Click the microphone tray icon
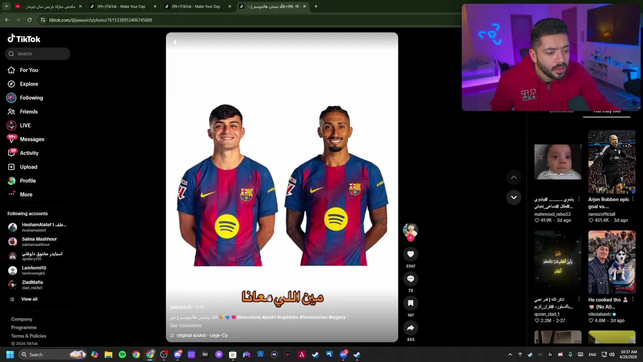Image resolution: width=643 pixels, height=362 pixels. 570,354
